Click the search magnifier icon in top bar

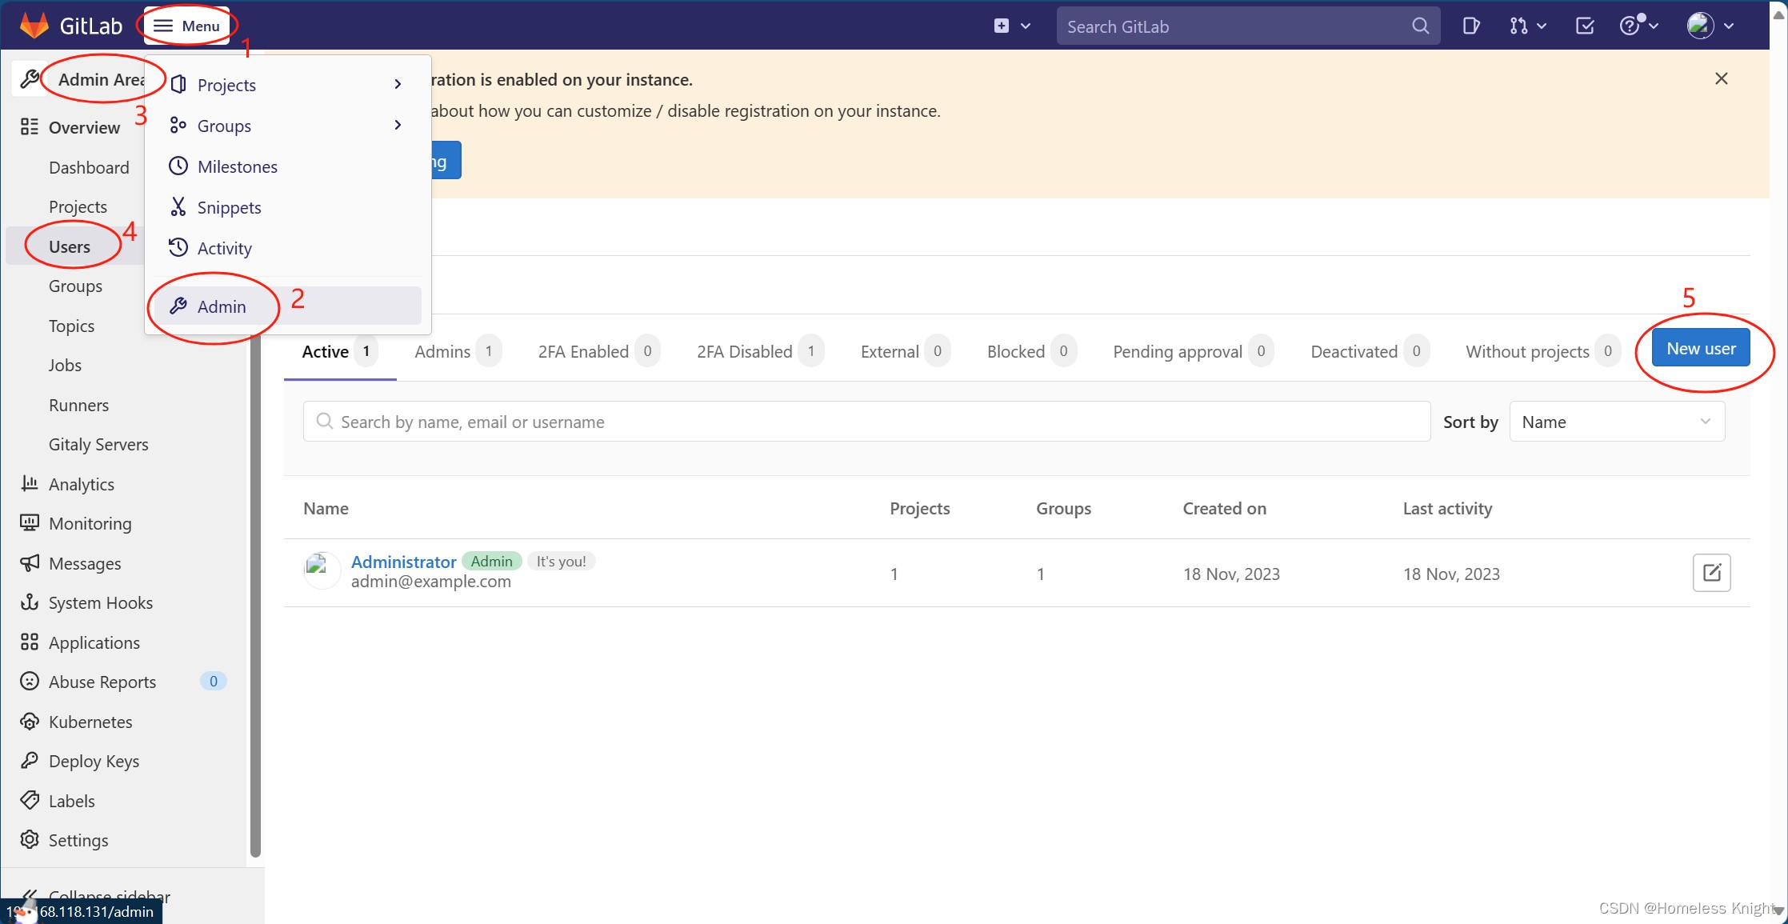pos(1420,26)
